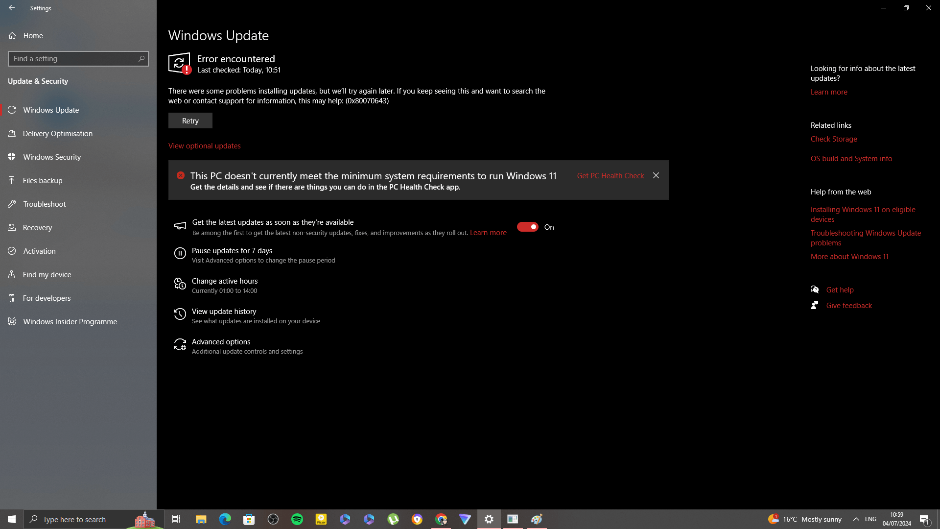Viewport: 940px width, 529px height.
Task: Turn off get latest updates toggle
Action: click(527, 227)
